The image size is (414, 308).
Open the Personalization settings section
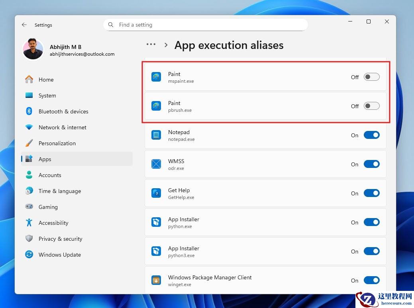57,143
